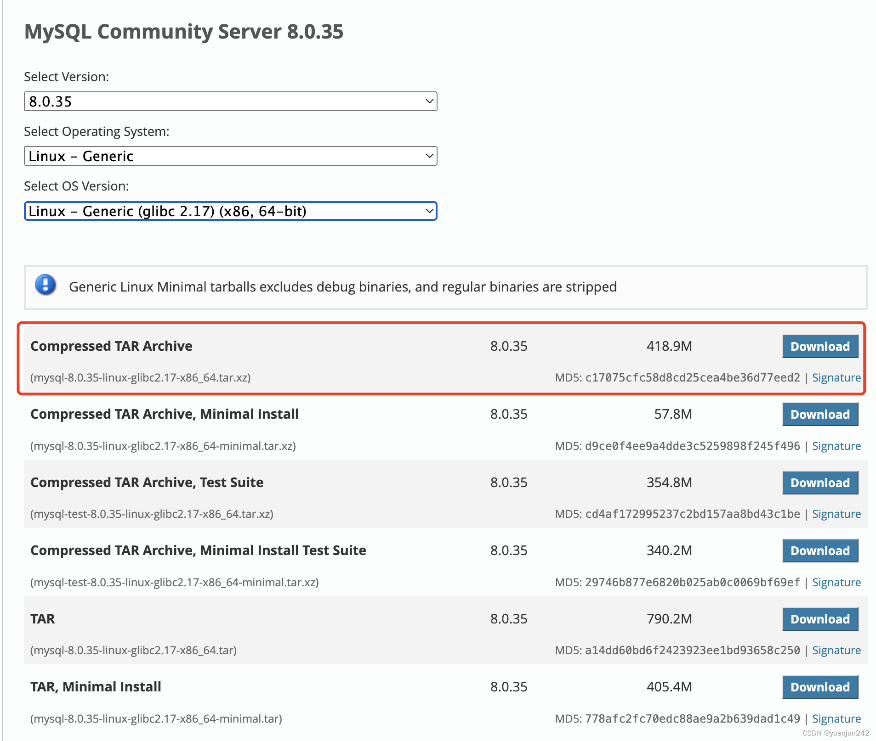Click filename mysql-8.0.35-linux-glibc2.17-x86_64.tar.xz
The width and height of the screenshot is (876, 741).
click(141, 378)
